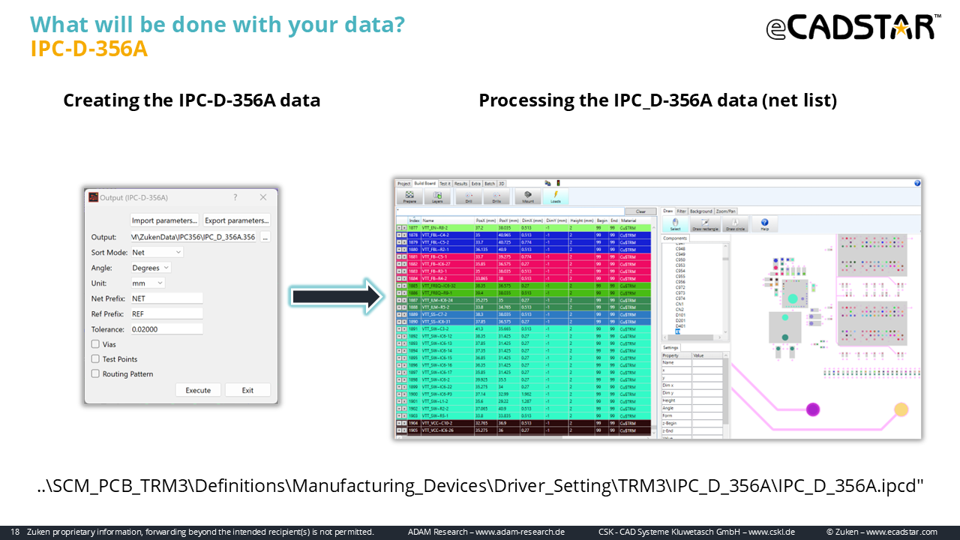Choose the Select mouse tool
The width and height of the screenshot is (960, 540).
pos(675,224)
